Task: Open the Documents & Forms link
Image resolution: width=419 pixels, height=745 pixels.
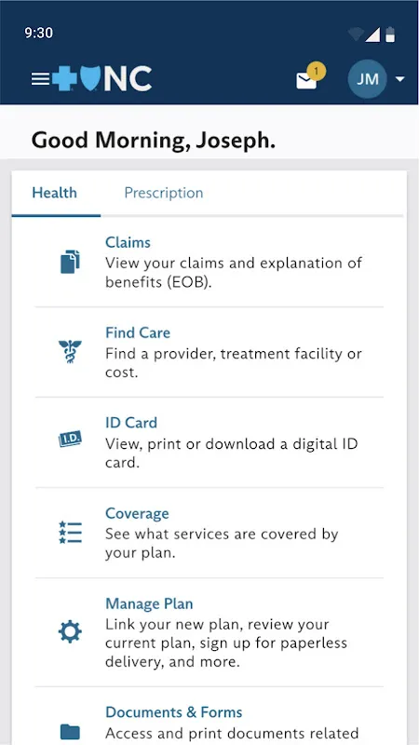Action: pyautogui.click(x=174, y=712)
